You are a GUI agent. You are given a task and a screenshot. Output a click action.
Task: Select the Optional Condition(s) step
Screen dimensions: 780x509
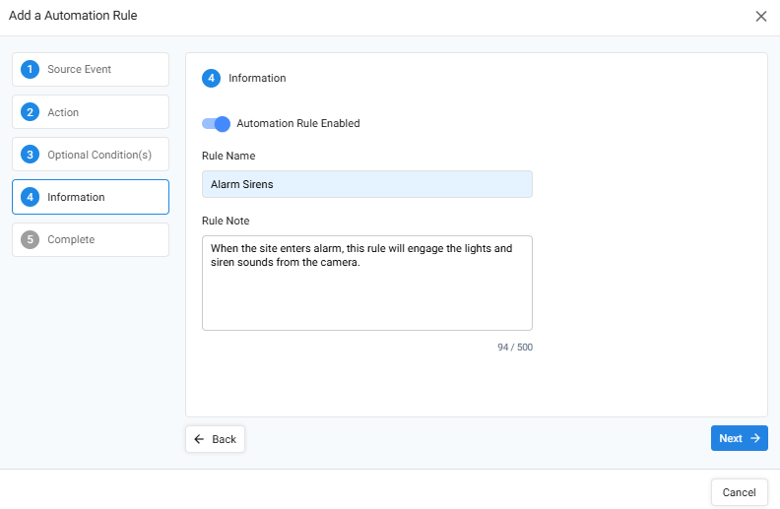click(91, 155)
